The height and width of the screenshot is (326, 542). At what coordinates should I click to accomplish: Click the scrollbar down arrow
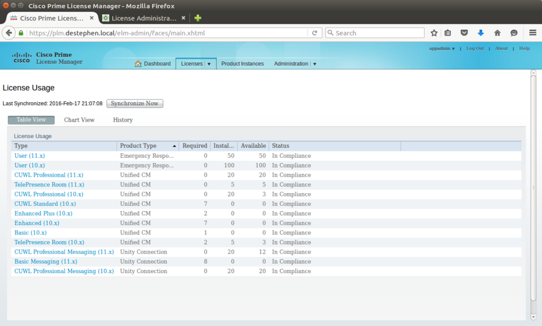(534, 316)
